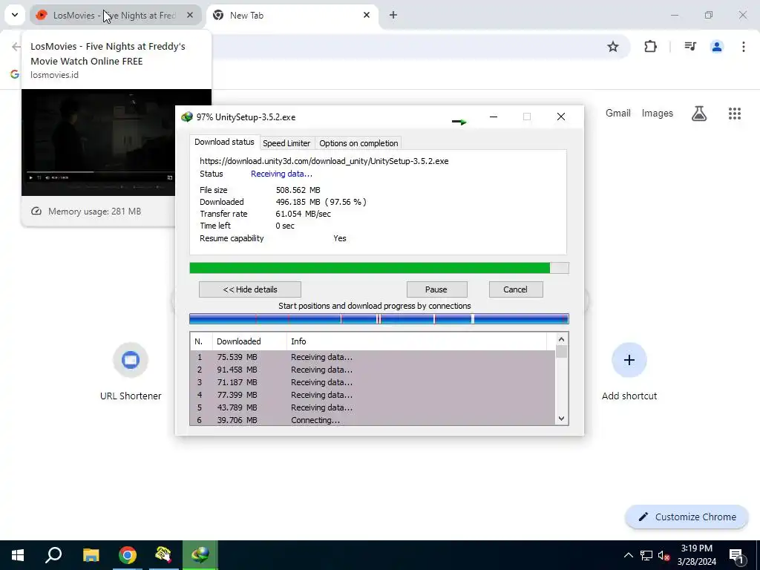
Task: Open the network status tray icon
Action: click(646, 555)
